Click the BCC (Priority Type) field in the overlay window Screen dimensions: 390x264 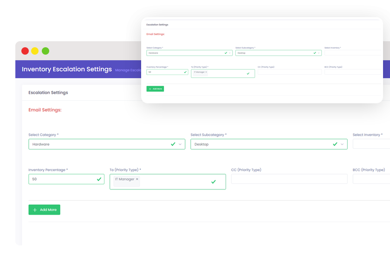pos(353,72)
